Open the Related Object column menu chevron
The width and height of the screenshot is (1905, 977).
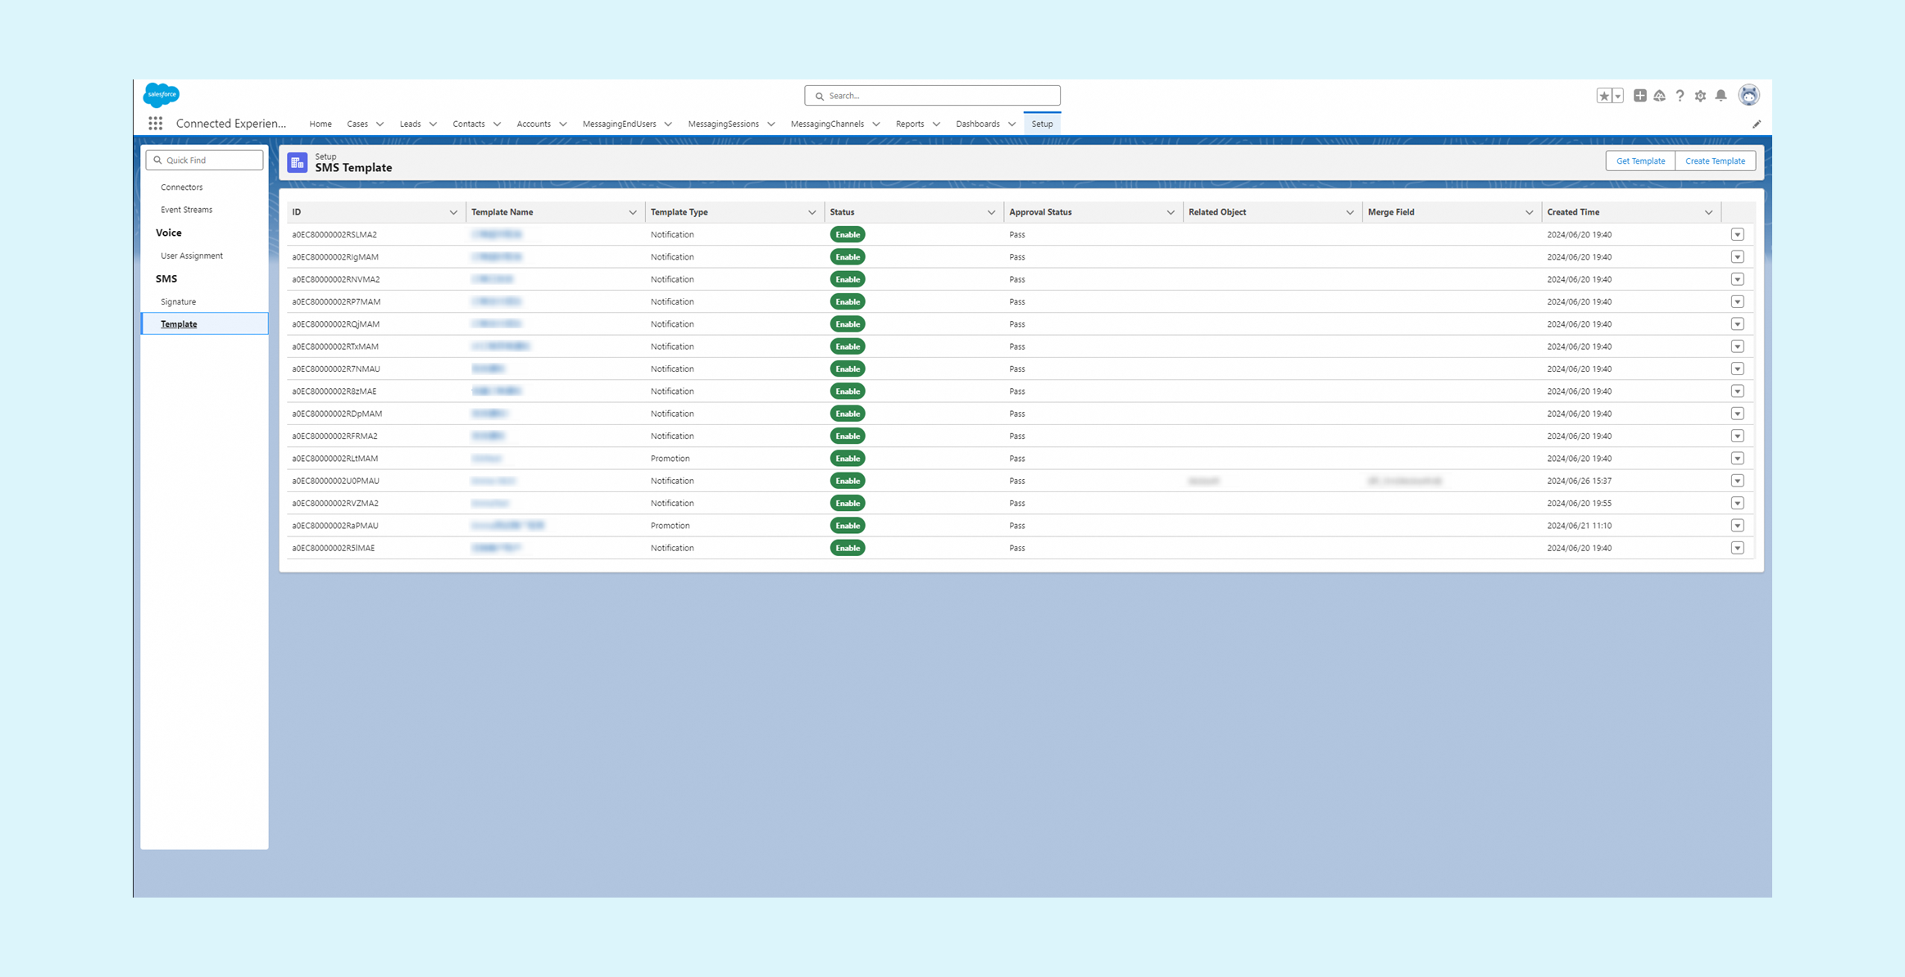[x=1350, y=212]
